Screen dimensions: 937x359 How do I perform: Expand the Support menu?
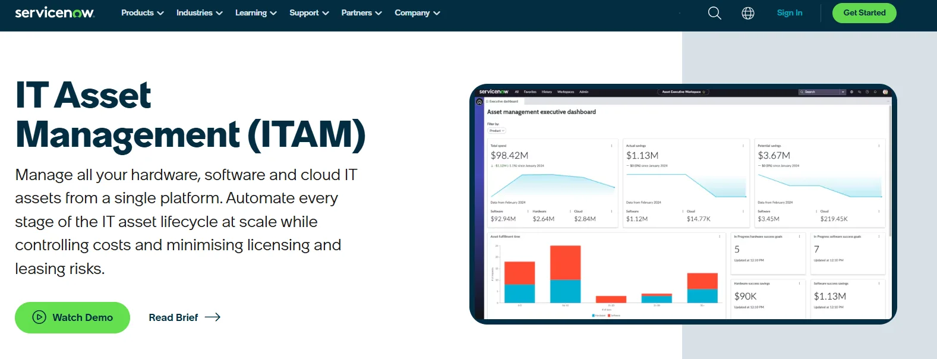coord(309,12)
